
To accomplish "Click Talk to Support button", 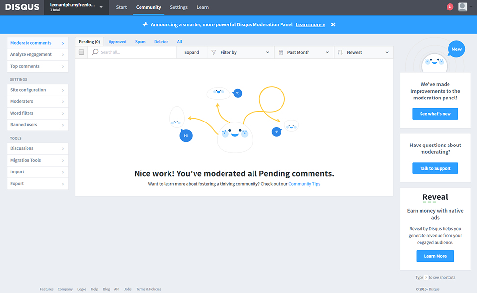I will (x=435, y=168).
